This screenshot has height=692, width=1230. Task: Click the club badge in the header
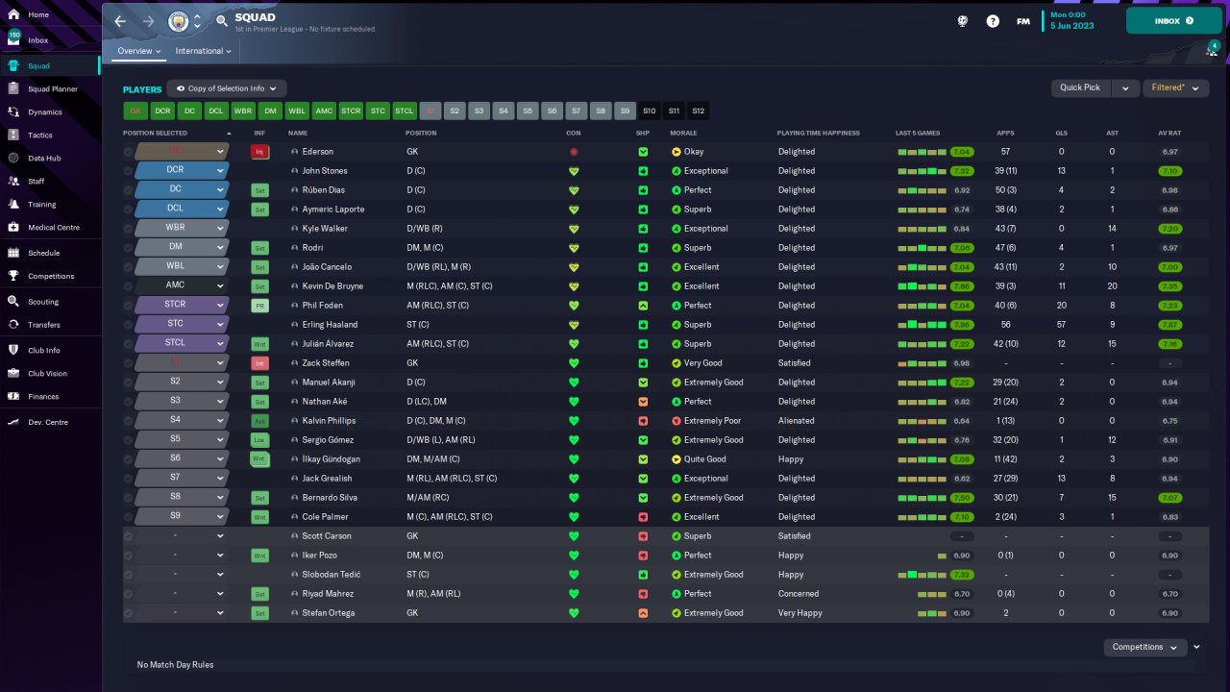[179, 21]
